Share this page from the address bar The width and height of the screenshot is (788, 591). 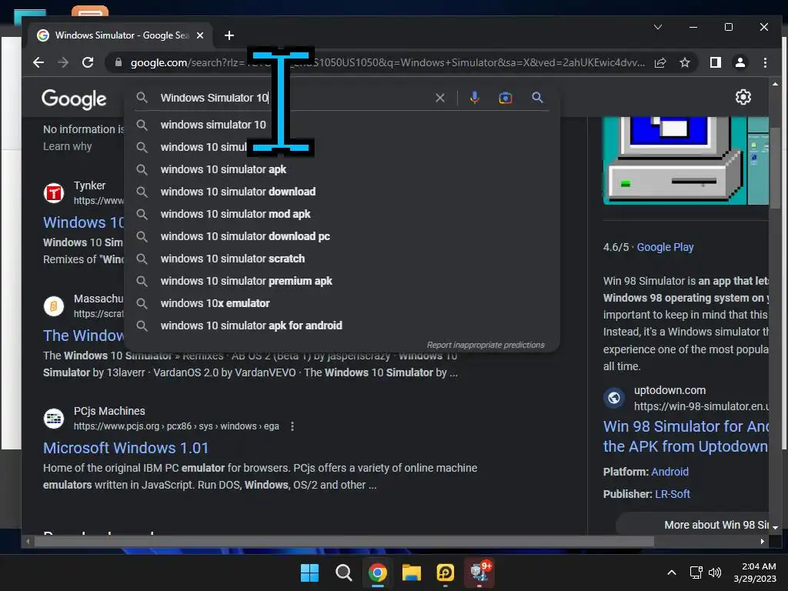click(659, 62)
